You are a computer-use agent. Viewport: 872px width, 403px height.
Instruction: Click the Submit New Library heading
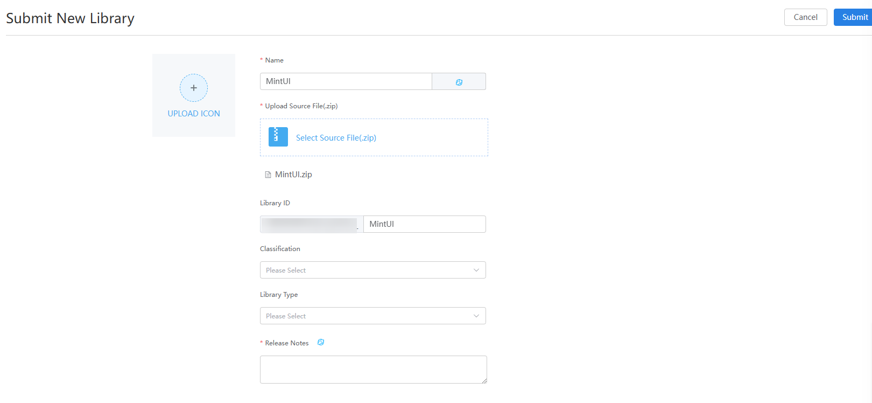70,18
